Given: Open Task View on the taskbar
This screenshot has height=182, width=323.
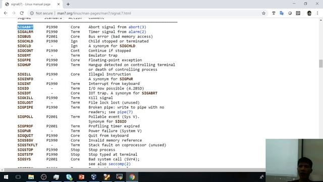Looking at the screenshot, I should click(x=18, y=177).
